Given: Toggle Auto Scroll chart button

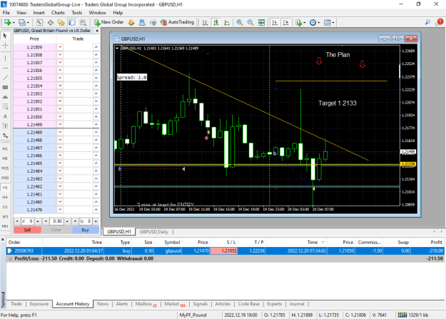Looking at the screenshot, I should (x=275, y=22).
